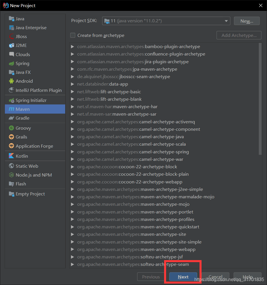Choose Spring Initializr label in list
The image size is (267, 285).
point(31,100)
